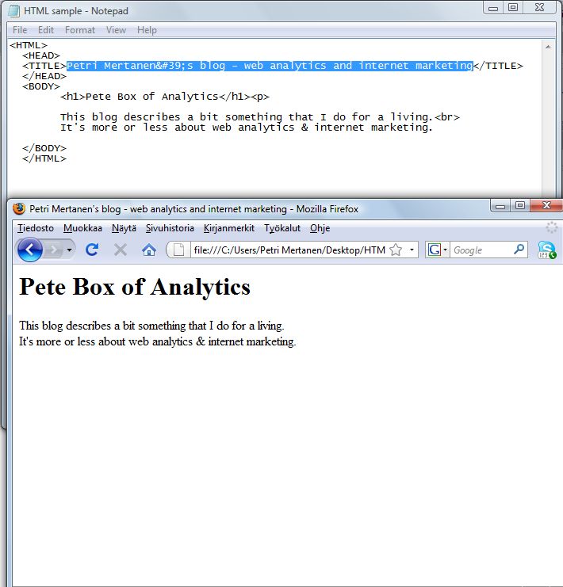Open the Sivuhistoria menu
The height and width of the screenshot is (587, 563).
(x=170, y=228)
